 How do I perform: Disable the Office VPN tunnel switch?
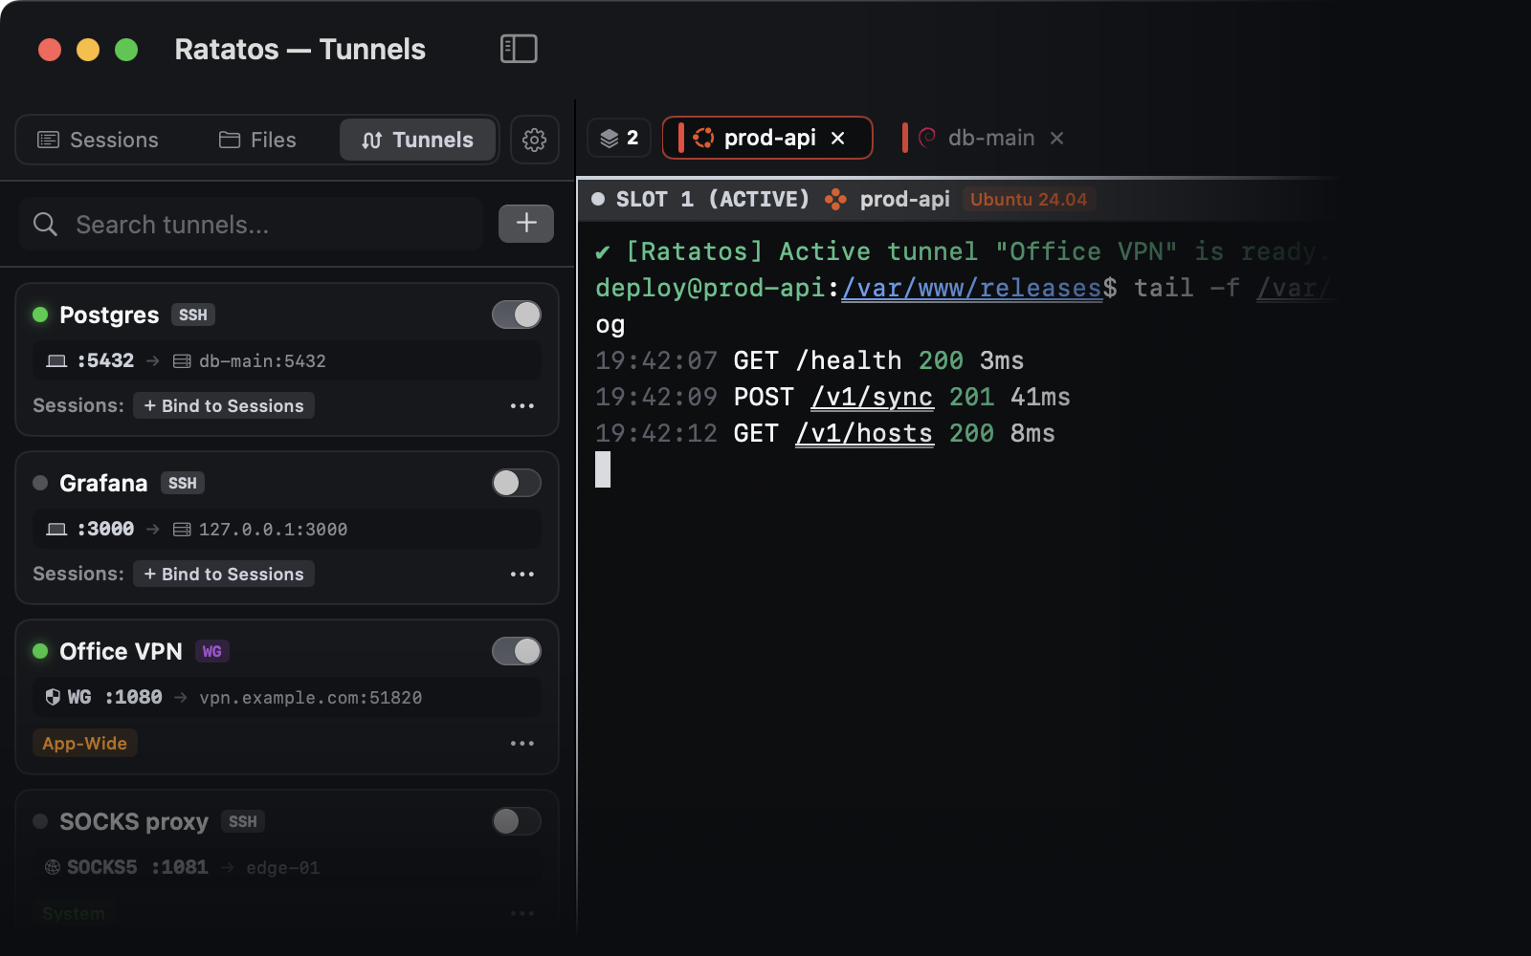coord(517,651)
